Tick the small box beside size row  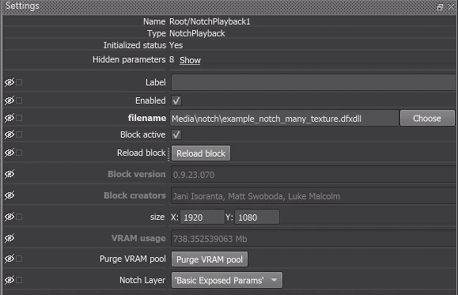click(x=19, y=217)
